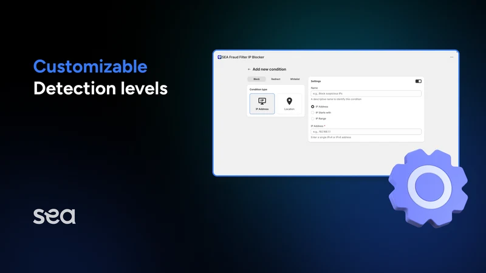Click the SEA Fraud Filter shield logo
This screenshot has width=486, height=273.
tap(219, 57)
